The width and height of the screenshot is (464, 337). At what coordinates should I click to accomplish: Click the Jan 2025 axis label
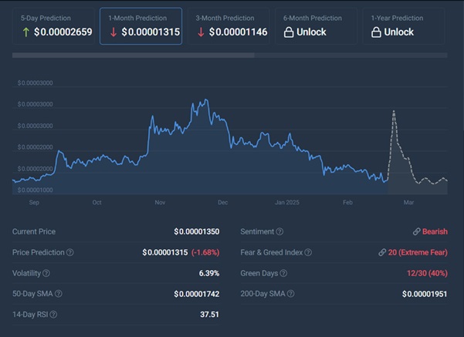click(286, 202)
